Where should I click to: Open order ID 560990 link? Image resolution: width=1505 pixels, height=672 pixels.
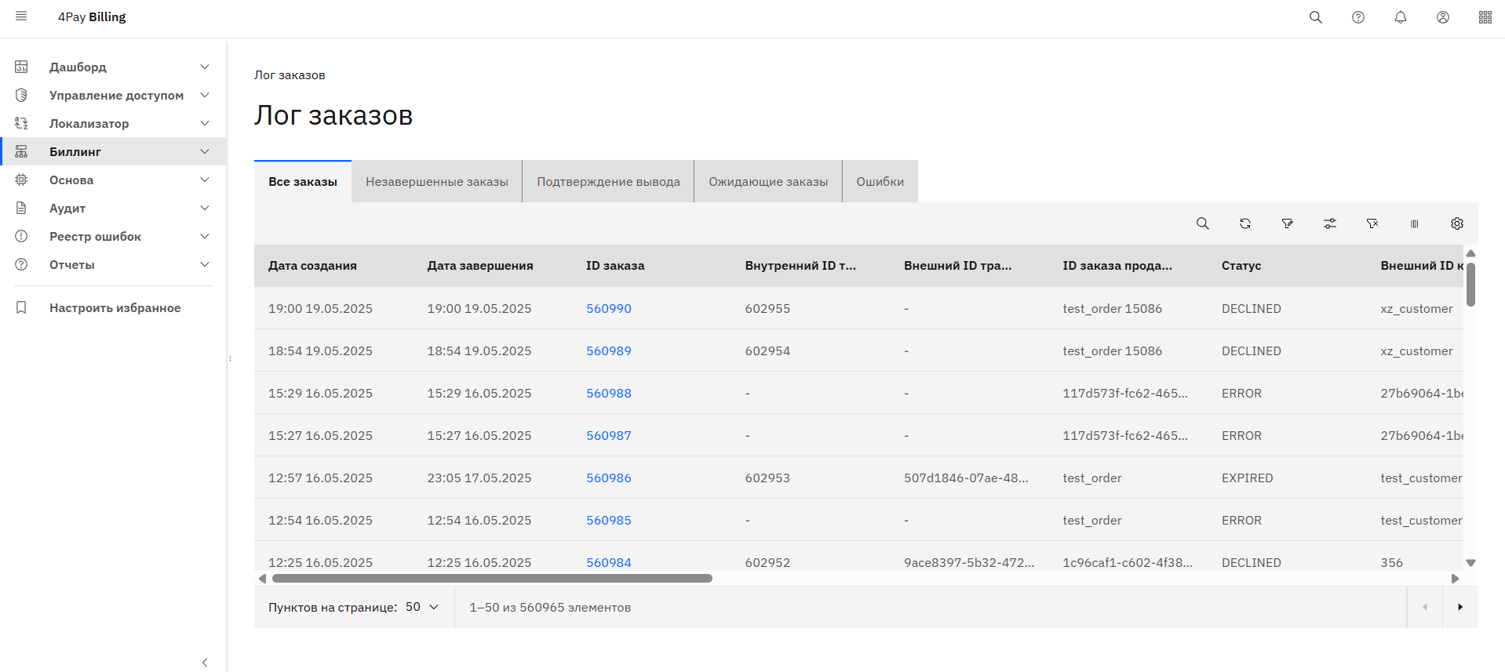pyautogui.click(x=608, y=308)
